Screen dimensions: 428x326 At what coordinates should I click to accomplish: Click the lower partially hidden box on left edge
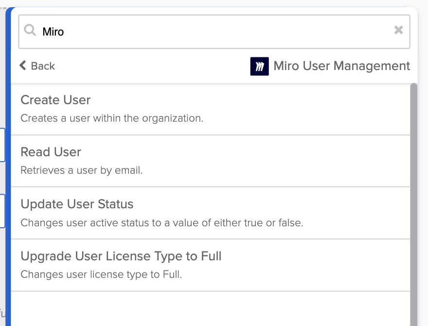point(2,211)
